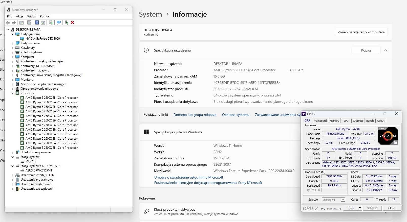The height and width of the screenshot is (222, 407).
Task: Click the Ryzen 5 logo in CPU-Z
Action: tap(388, 136)
